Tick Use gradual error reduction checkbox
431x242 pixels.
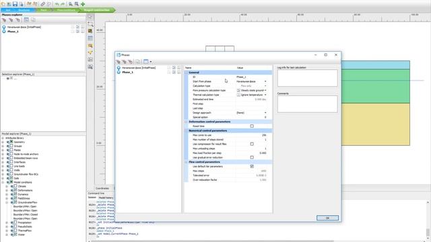pyautogui.click(x=252, y=157)
